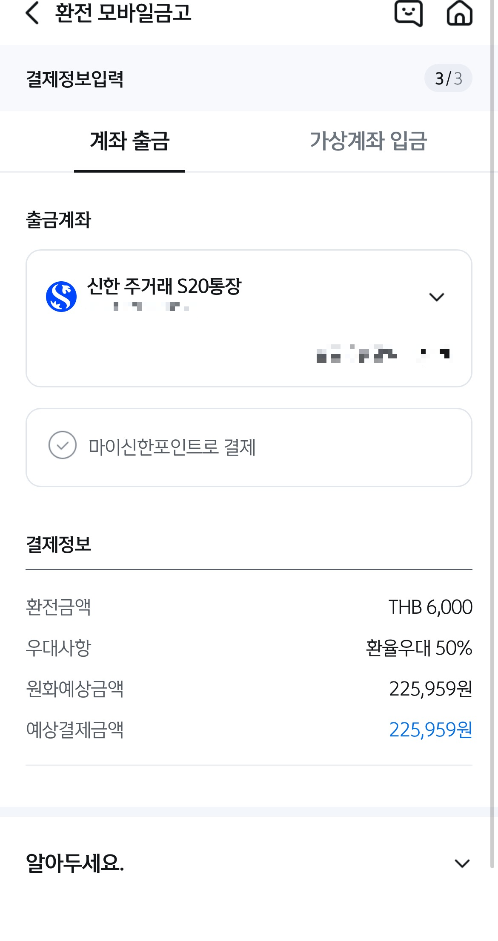Tap the masked account balance area
498x941 pixels.
click(x=383, y=354)
